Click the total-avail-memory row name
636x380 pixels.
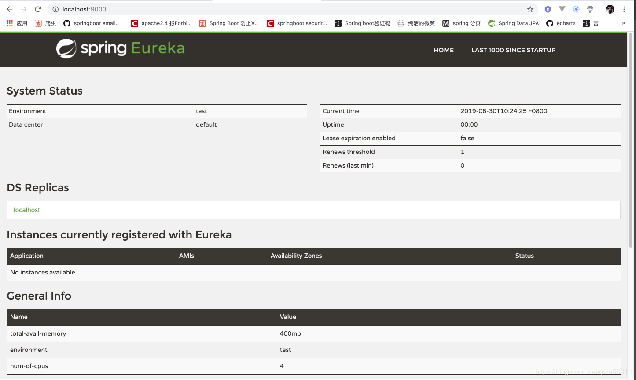(x=38, y=333)
